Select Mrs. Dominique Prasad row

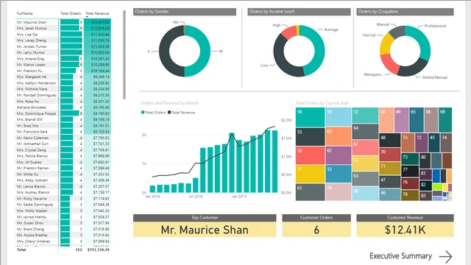pyautogui.click(x=63, y=113)
